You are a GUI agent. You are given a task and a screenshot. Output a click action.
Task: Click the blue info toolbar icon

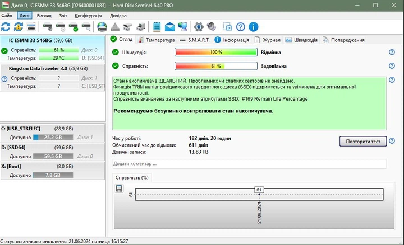(x=253, y=27)
